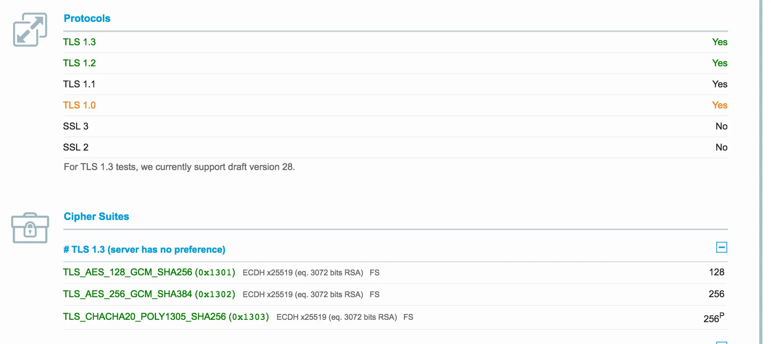Screen dimensions: 771x344
Task: Click the No value for SSL 2
Action: click(x=721, y=147)
